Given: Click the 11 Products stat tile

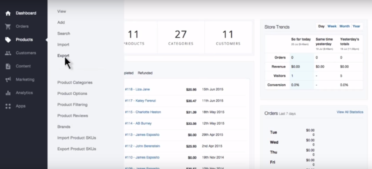Looking at the screenshot, I should [140, 37].
